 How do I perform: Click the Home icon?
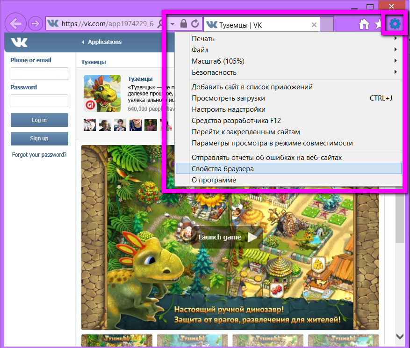tap(364, 24)
